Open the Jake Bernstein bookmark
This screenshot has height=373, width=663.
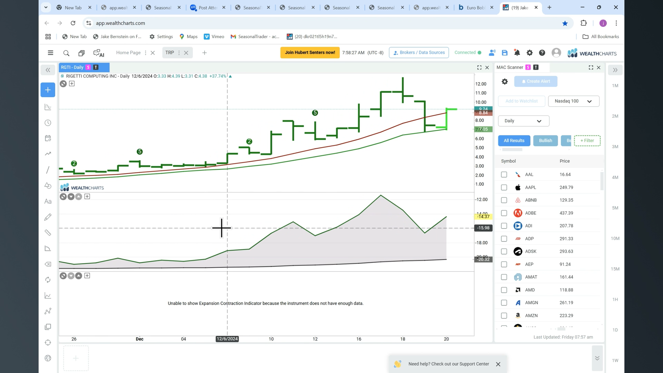117,37
